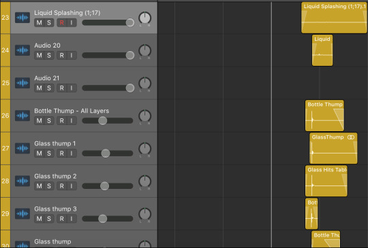Mute the Liquid Splashing (1;17) track
368x248 pixels.
(x=40, y=22)
